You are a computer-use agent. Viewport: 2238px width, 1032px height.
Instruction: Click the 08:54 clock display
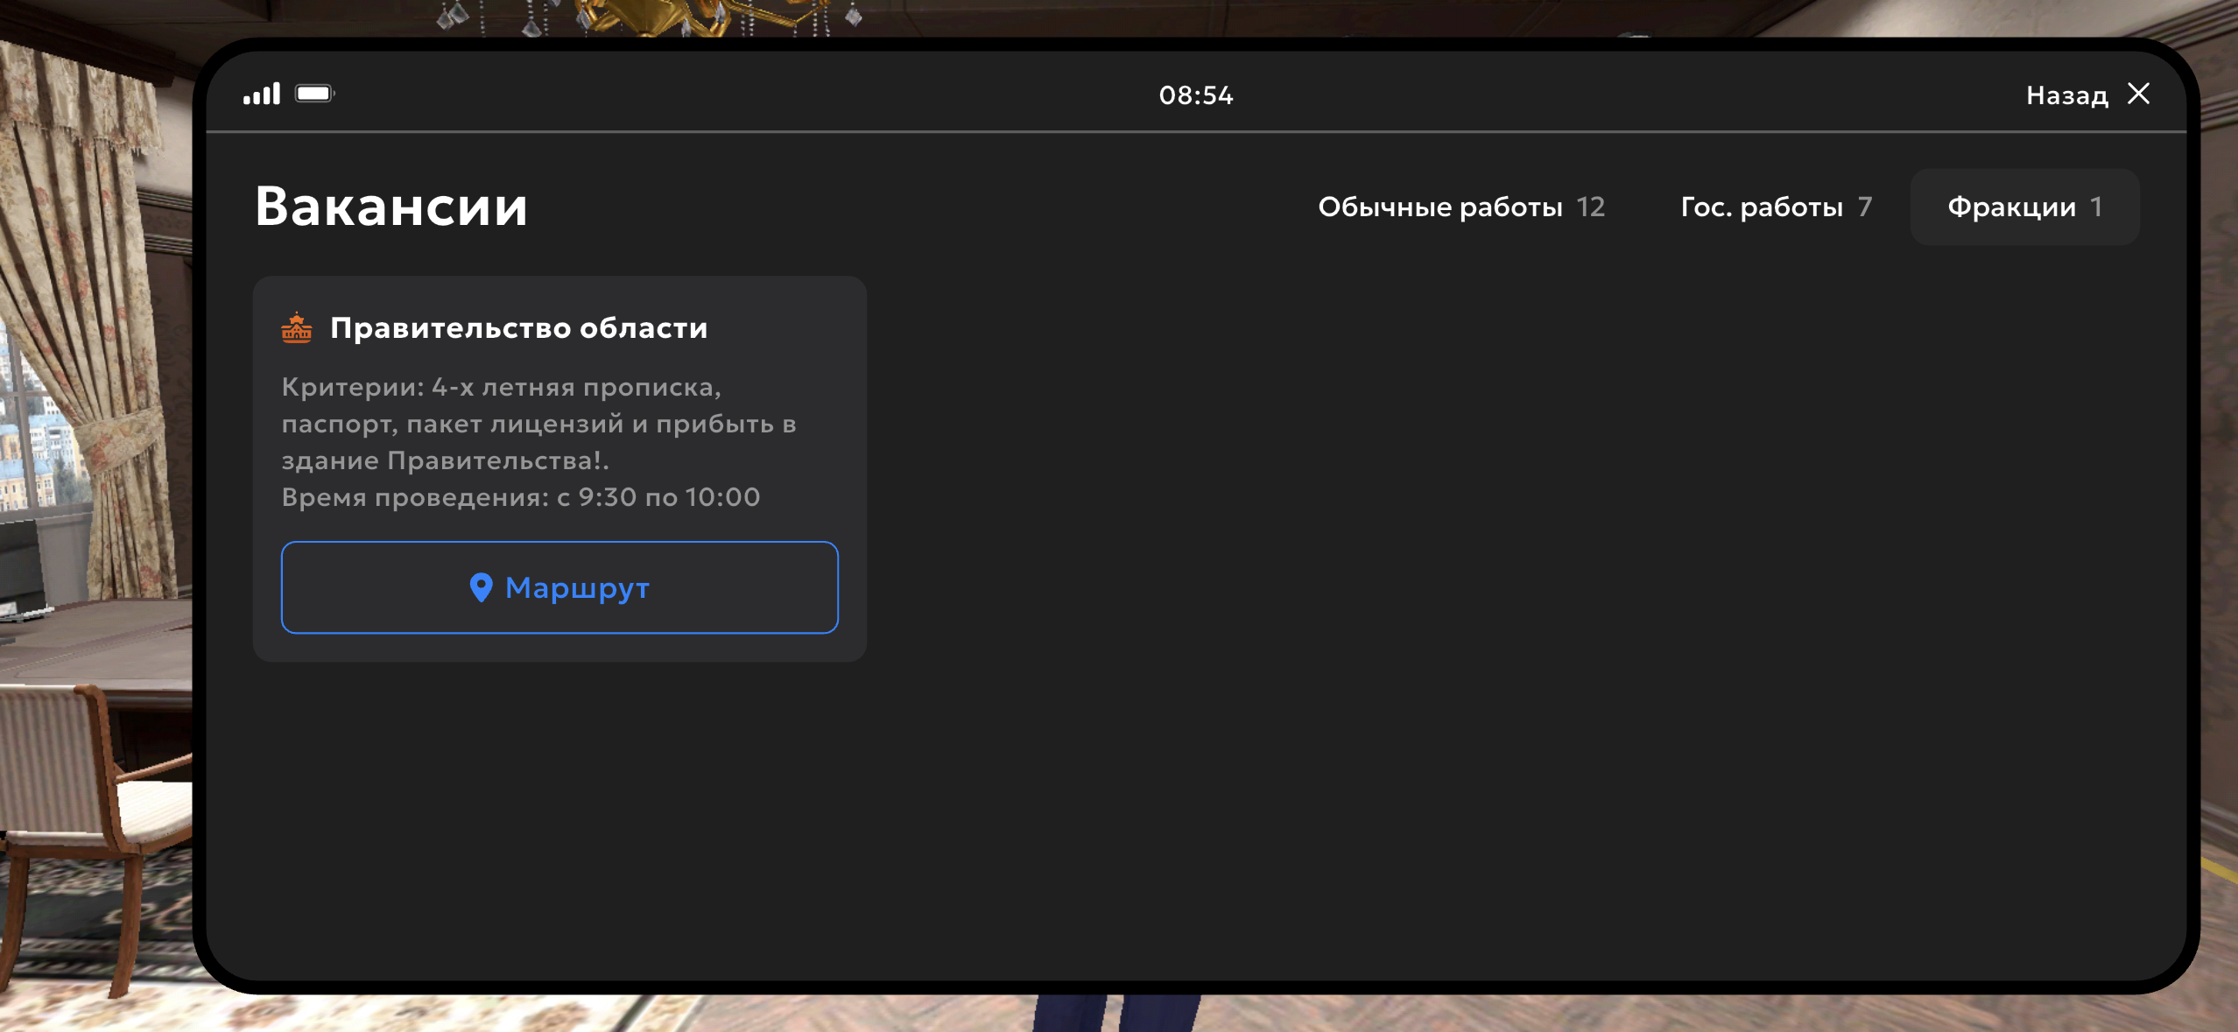pyautogui.click(x=1196, y=95)
